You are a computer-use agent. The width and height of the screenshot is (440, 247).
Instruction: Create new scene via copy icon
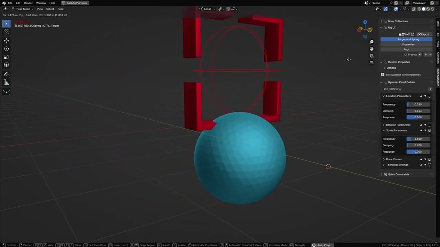point(396,3)
